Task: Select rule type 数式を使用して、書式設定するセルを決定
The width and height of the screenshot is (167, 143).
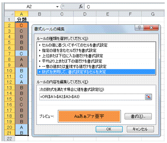Action: (96, 72)
